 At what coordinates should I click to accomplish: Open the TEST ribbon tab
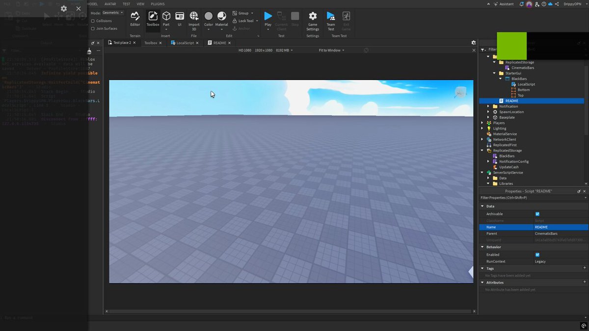coord(126,4)
